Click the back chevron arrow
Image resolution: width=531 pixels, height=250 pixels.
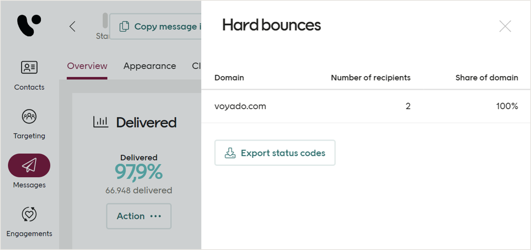(72, 27)
